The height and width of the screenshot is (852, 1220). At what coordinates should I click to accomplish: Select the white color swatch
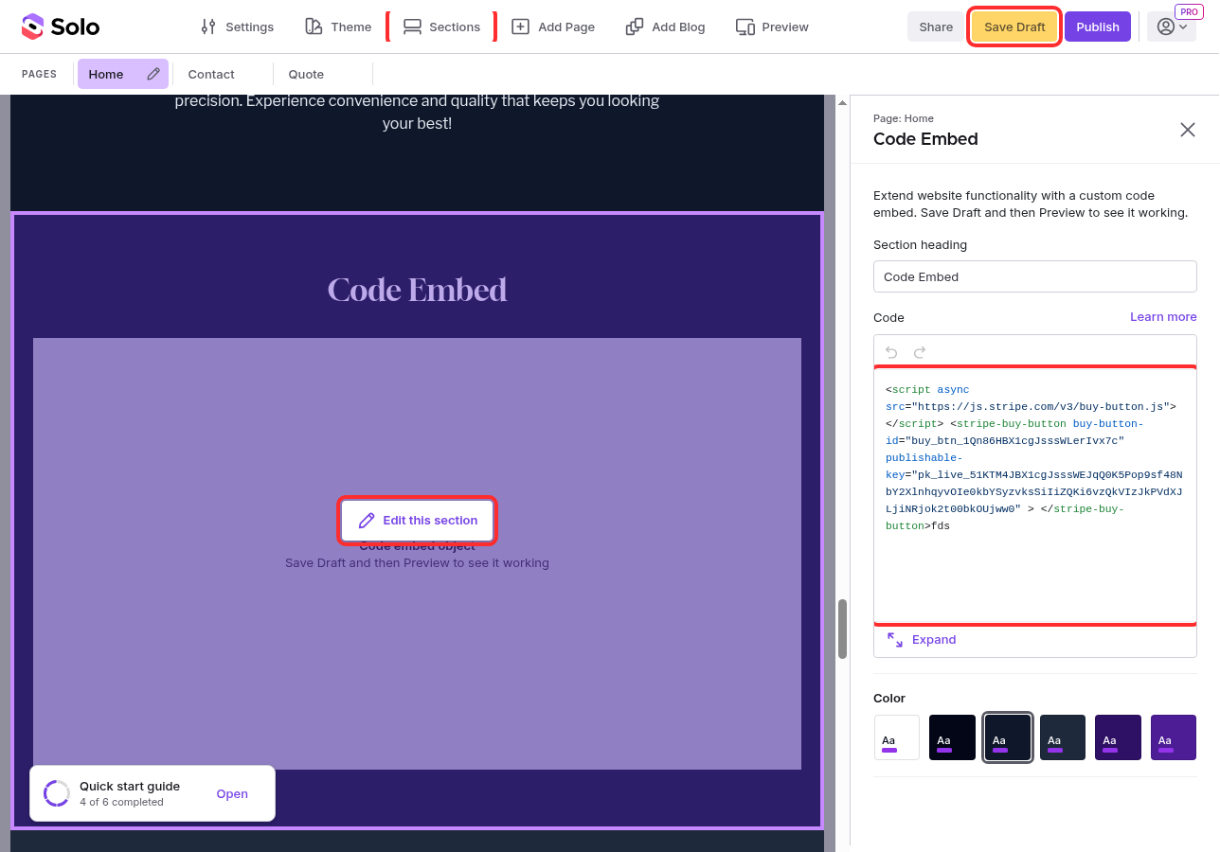tap(897, 737)
